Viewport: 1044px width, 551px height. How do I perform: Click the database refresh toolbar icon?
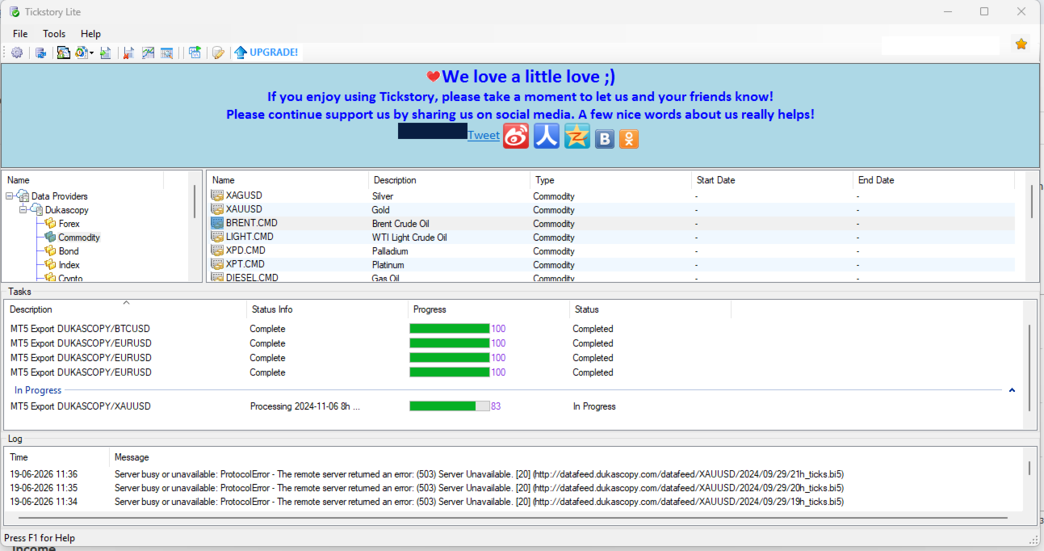(40, 53)
